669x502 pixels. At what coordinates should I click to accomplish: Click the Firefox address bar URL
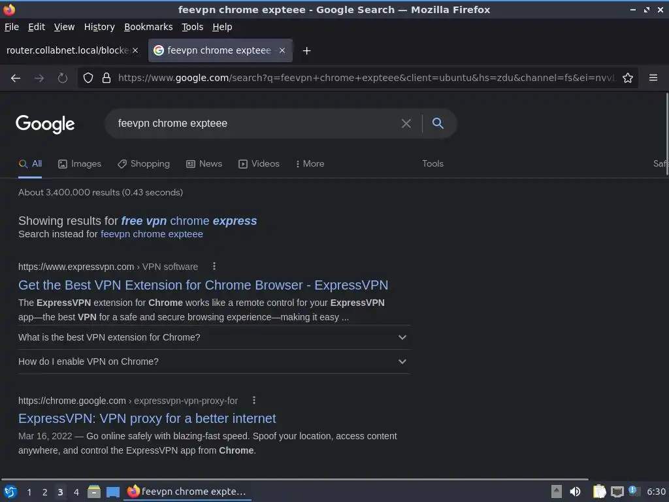tap(366, 78)
